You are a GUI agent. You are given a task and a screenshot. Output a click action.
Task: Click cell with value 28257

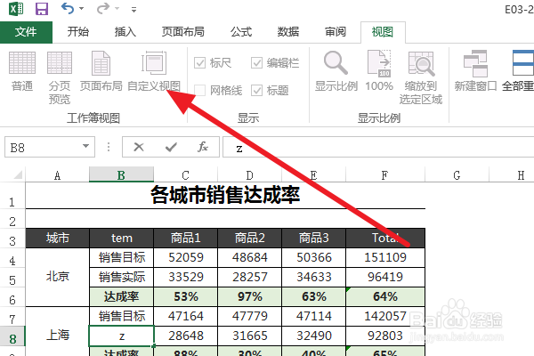pyautogui.click(x=249, y=277)
